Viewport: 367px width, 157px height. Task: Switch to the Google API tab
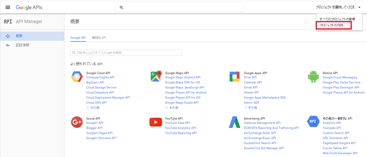pos(78,38)
